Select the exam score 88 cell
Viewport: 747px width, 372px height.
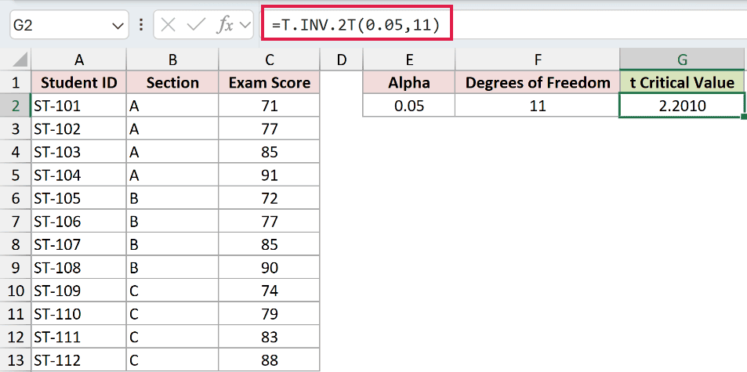click(x=269, y=360)
